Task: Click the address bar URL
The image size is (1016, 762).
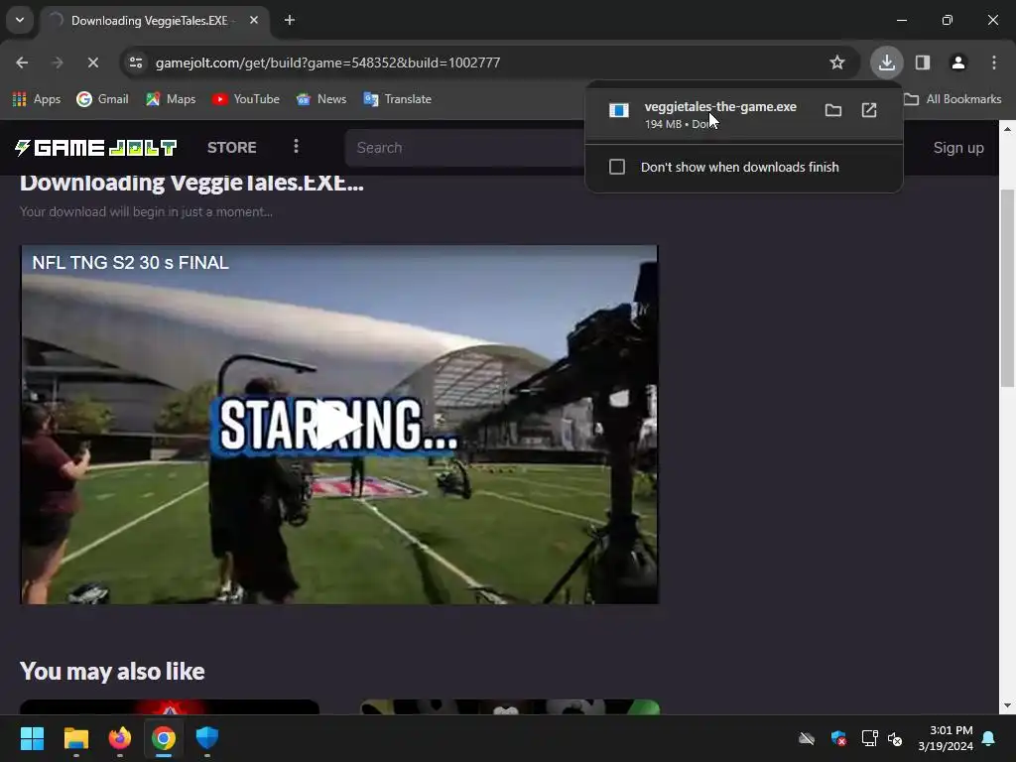Action: point(327,63)
